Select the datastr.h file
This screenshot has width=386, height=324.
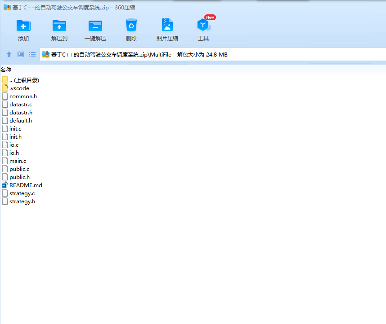pos(18,113)
